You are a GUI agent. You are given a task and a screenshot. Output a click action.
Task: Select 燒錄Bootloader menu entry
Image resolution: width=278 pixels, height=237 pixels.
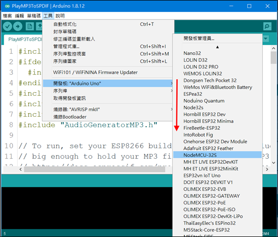[x=108, y=117]
